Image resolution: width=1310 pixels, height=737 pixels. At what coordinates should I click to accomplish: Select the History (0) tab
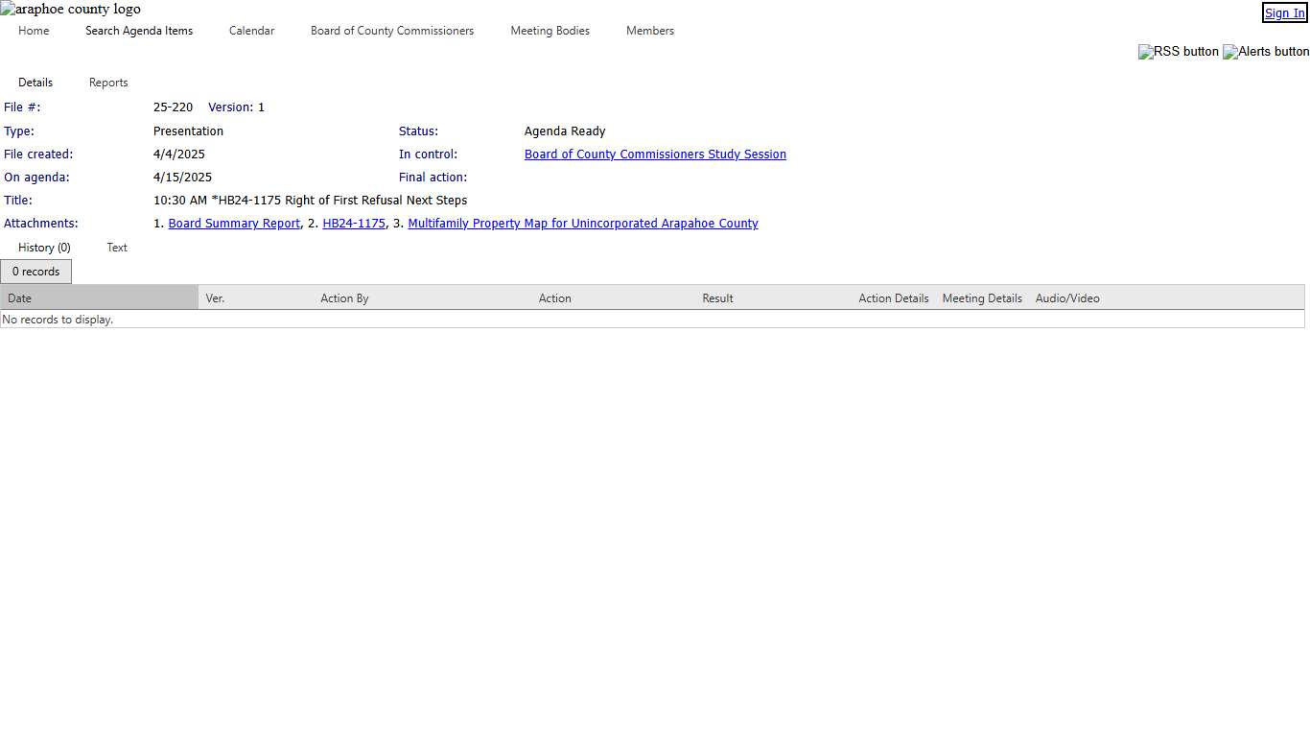pos(44,248)
